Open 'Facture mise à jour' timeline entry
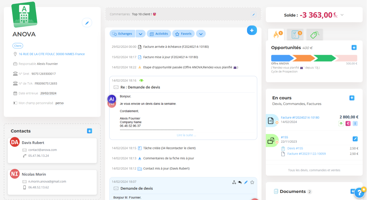 point(171,57)
